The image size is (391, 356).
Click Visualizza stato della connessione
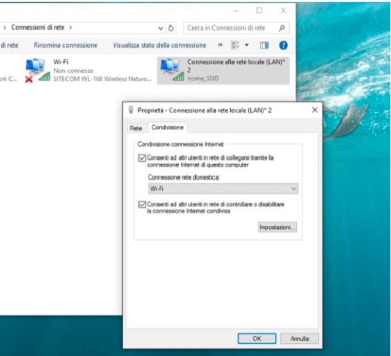click(160, 45)
